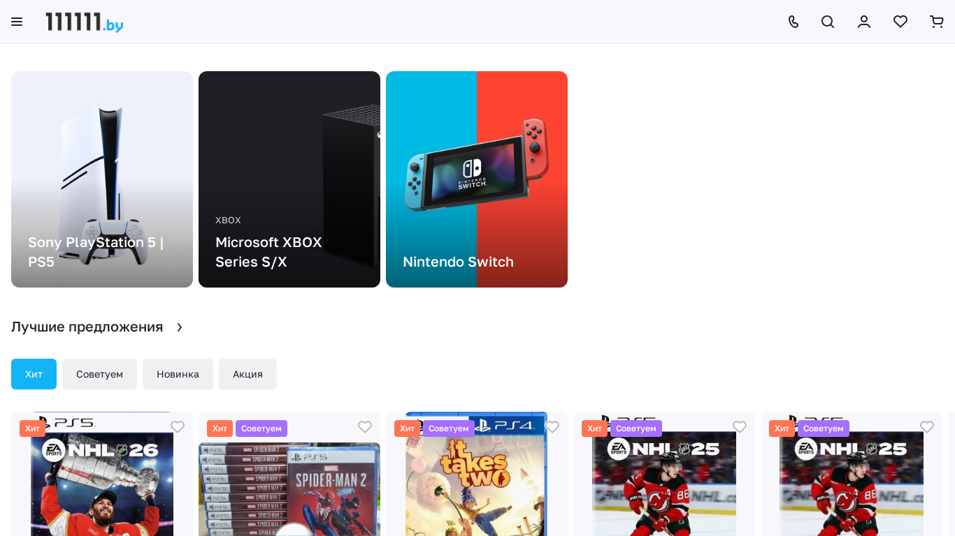Open the Nintendo Switch category card
955x536 pixels.
tap(477, 179)
